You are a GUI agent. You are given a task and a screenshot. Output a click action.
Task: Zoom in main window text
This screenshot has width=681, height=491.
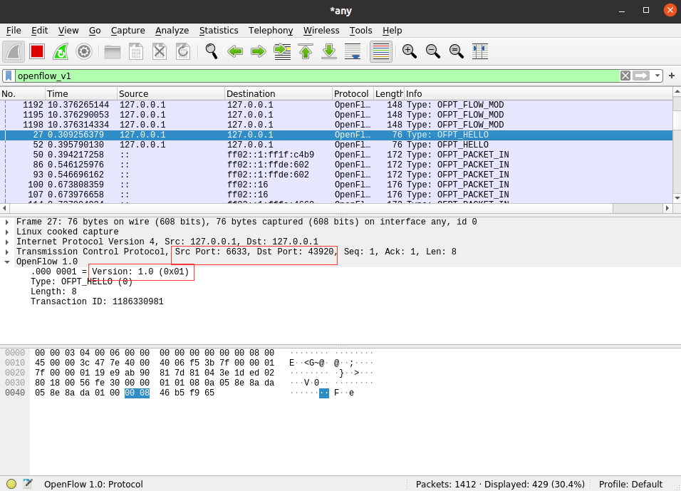pos(410,52)
